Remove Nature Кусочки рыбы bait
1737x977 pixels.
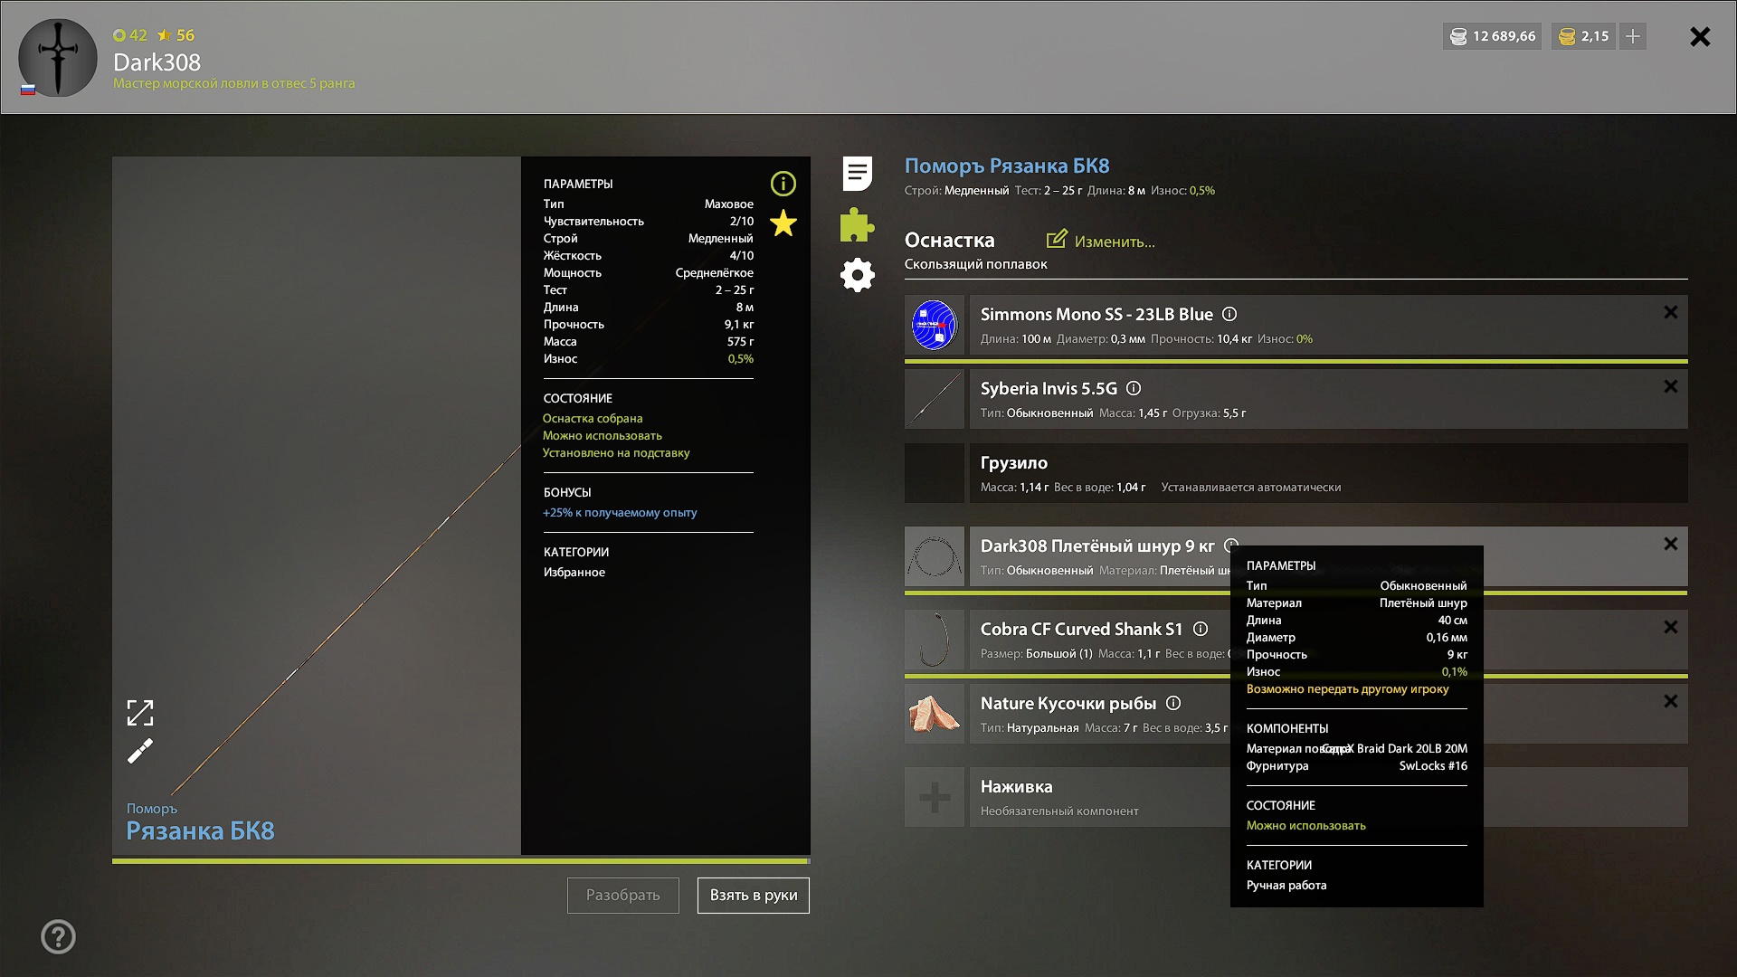point(1671,701)
